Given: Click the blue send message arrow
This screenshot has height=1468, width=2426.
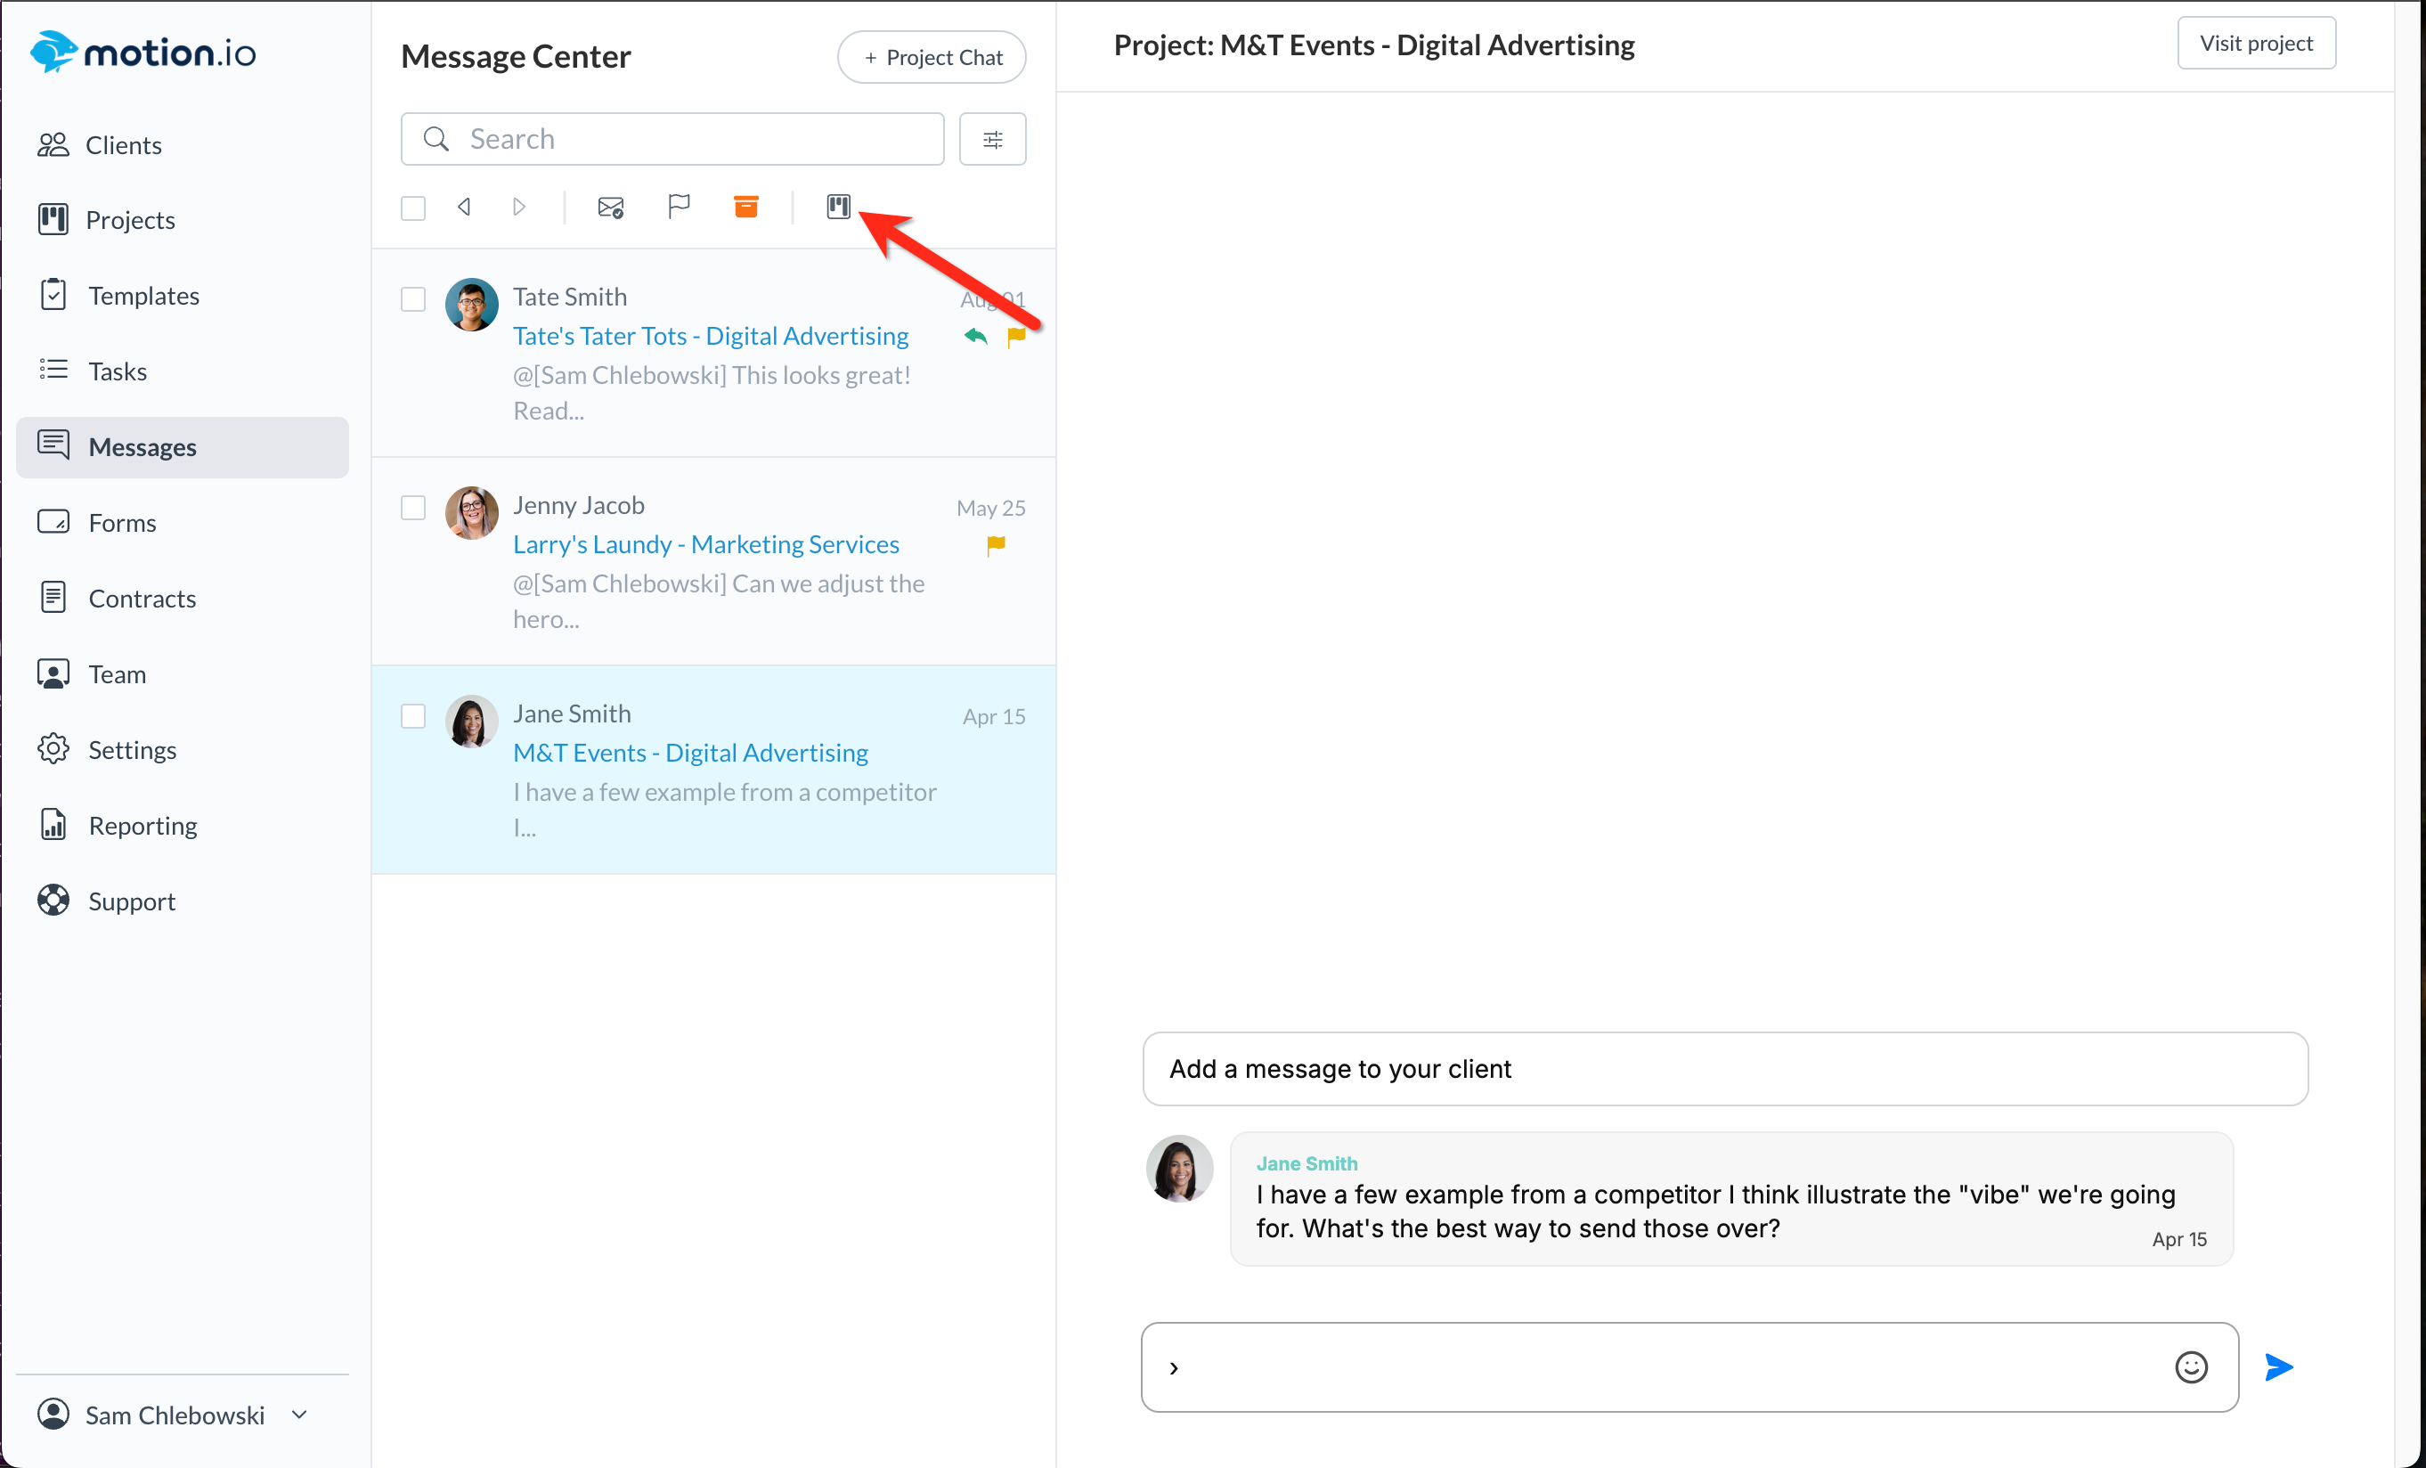Looking at the screenshot, I should click(x=2278, y=1366).
